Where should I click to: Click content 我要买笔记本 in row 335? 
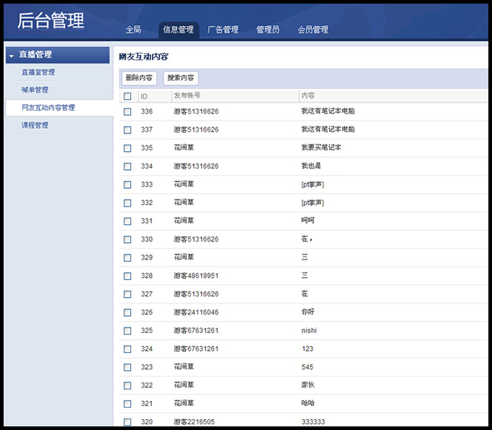point(321,147)
